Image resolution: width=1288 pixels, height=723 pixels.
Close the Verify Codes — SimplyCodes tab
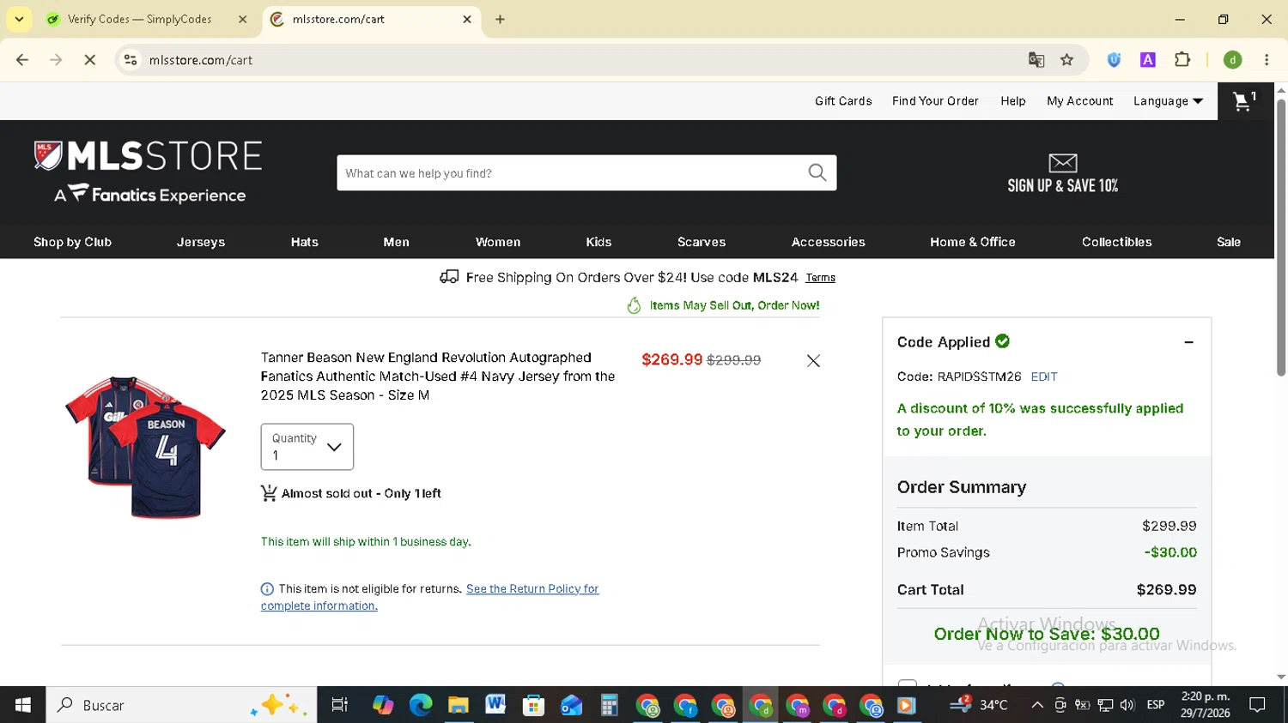(243, 19)
